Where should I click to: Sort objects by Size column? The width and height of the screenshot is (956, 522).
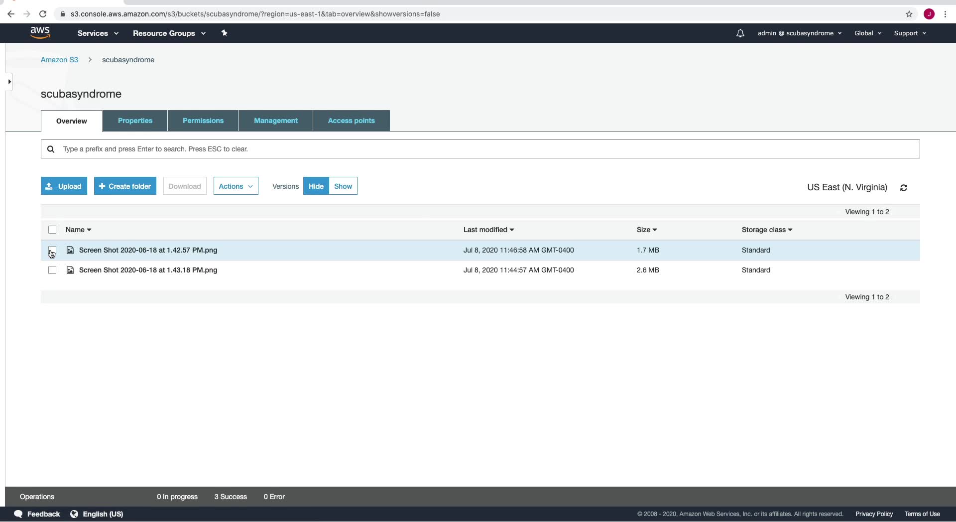(x=647, y=230)
